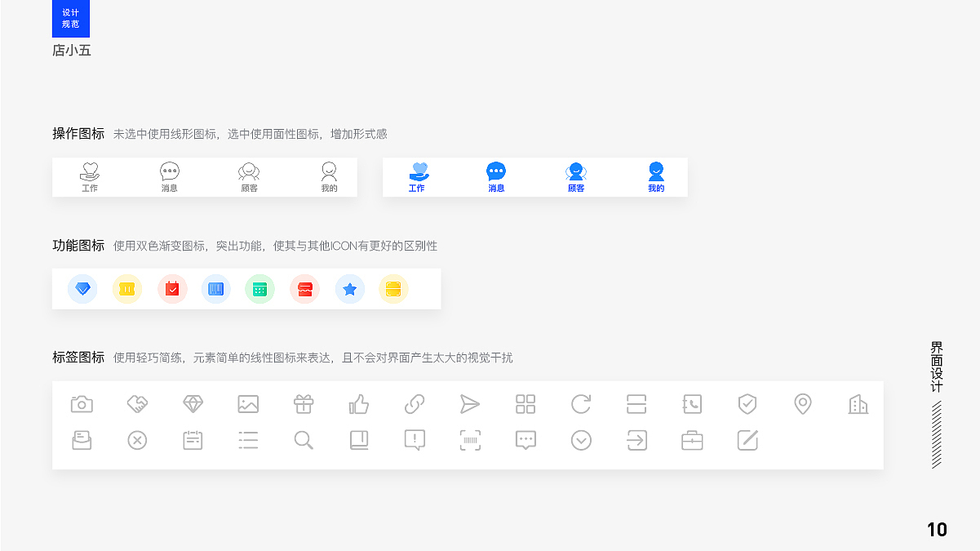
Task: Click the red calendar check icon
Action: tap(172, 289)
